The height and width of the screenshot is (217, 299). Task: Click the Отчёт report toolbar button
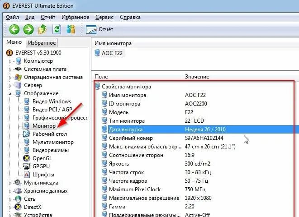coord(100,29)
